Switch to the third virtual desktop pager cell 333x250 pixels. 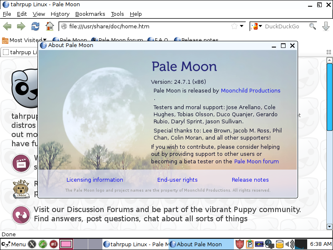95,244
